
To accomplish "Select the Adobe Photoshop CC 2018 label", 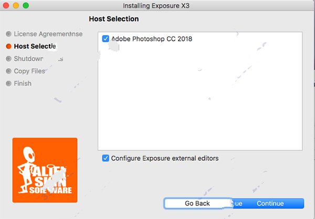I will click(x=152, y=39).
